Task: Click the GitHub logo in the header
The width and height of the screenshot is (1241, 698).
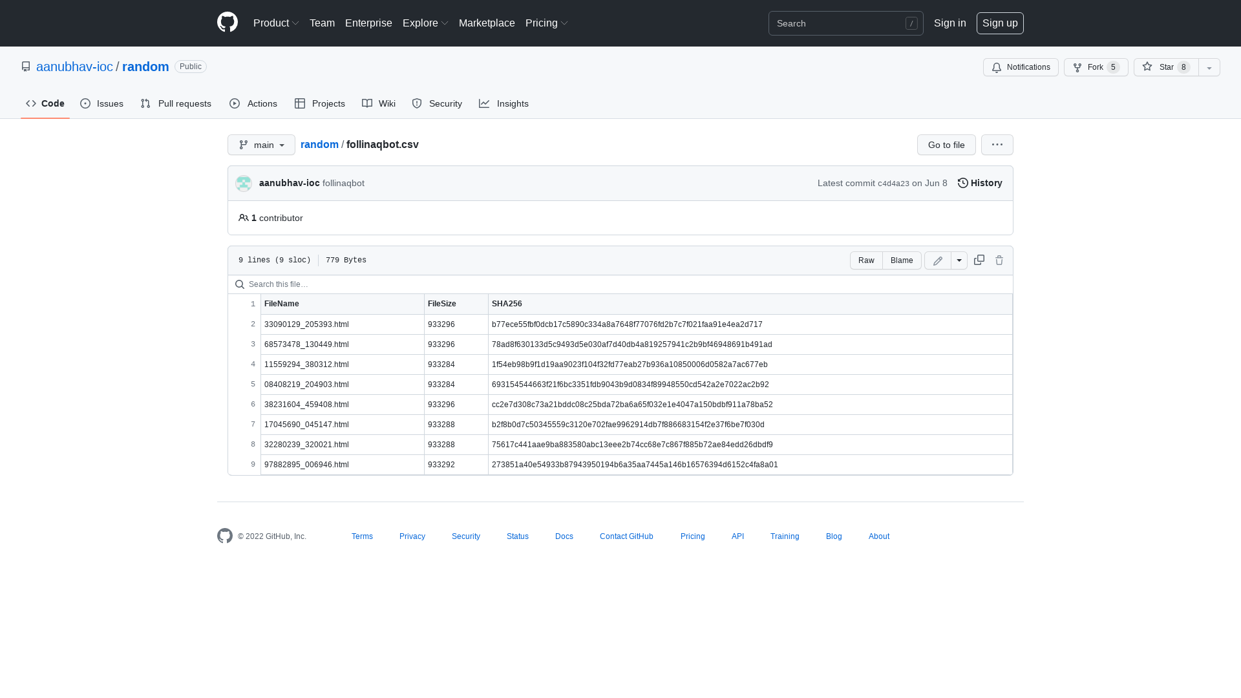Action: (x=227, y=23)
